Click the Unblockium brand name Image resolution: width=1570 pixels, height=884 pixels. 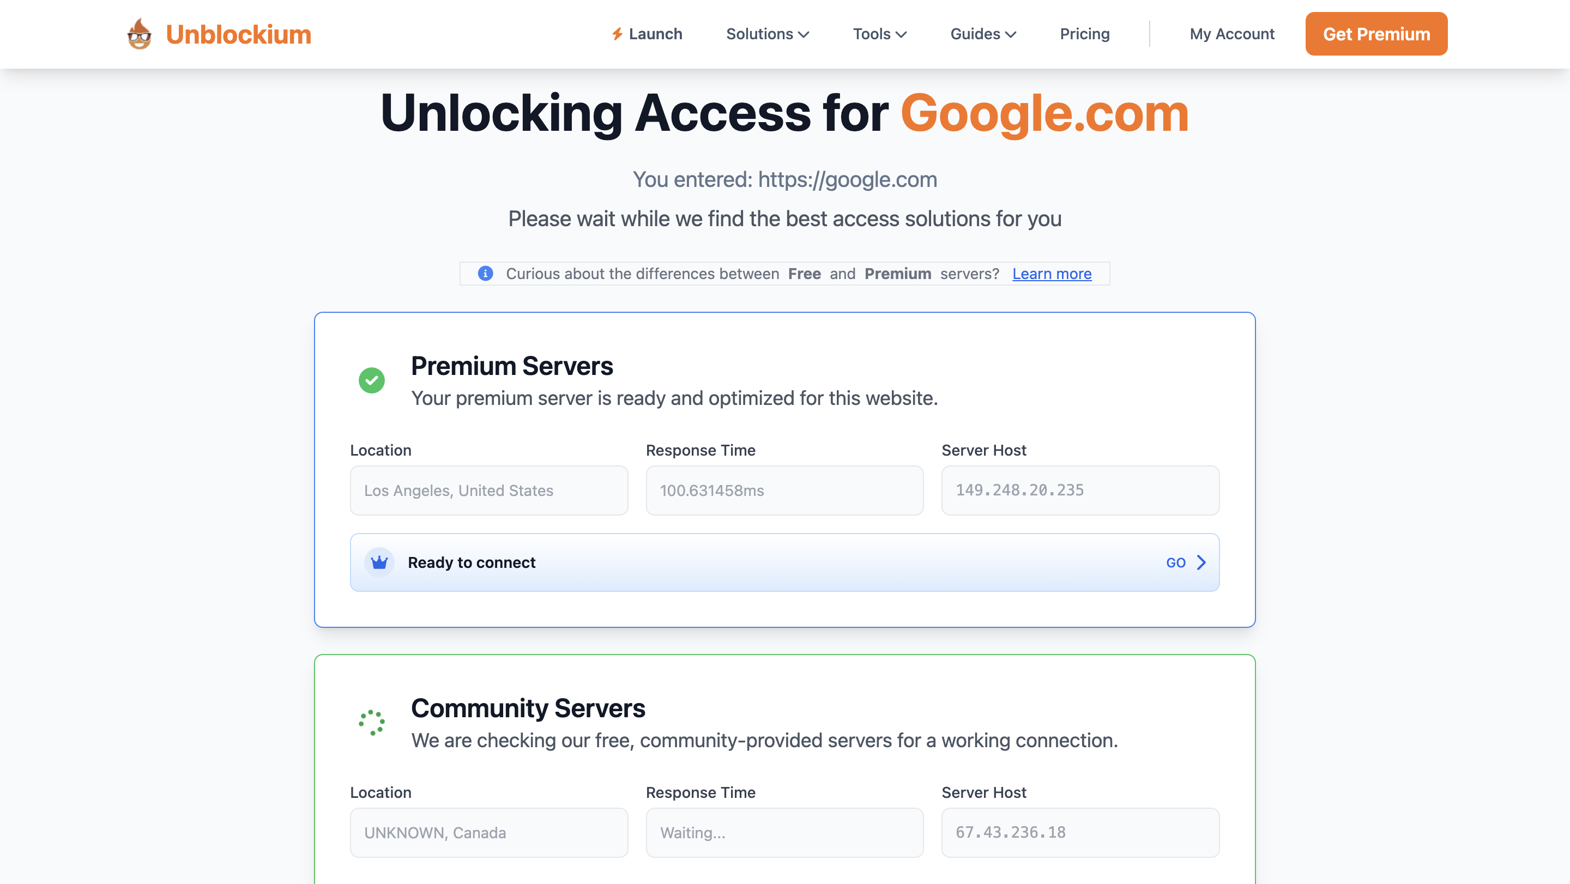[x=238, y=35]
